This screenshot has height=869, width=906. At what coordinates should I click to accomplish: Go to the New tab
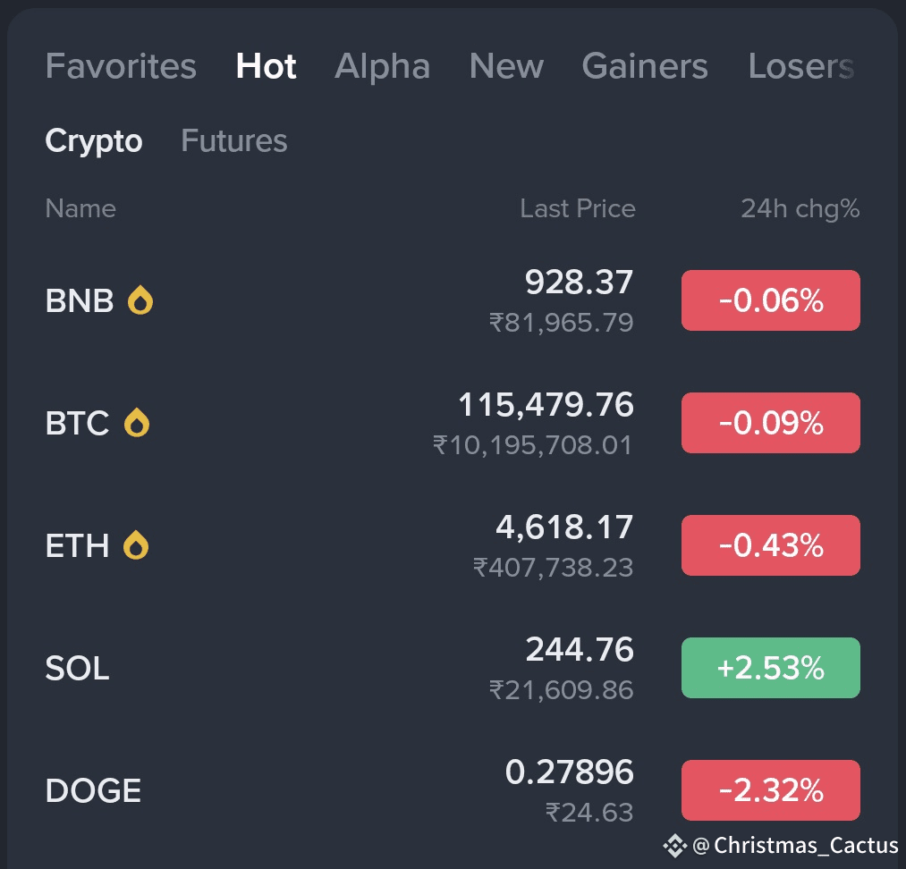point(506,66)
